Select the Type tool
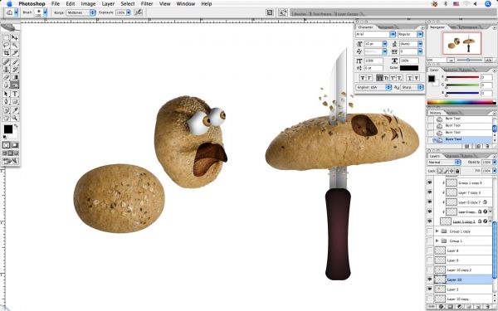Screen dimensions: 498x311 (15, 94)
